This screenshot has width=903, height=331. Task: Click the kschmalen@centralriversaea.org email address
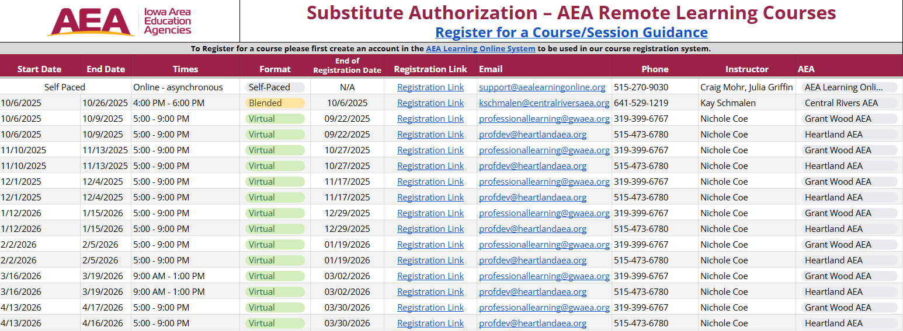(544, 103)
